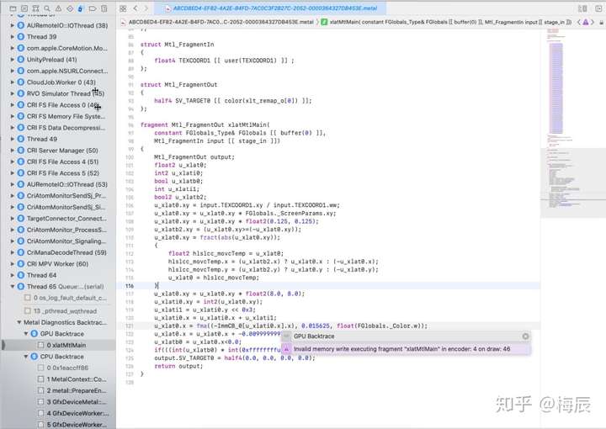The image size is (606, 429).
Task: Click frame icon beside 0 os_log_fault_default_c
Action: click(28, 298)
